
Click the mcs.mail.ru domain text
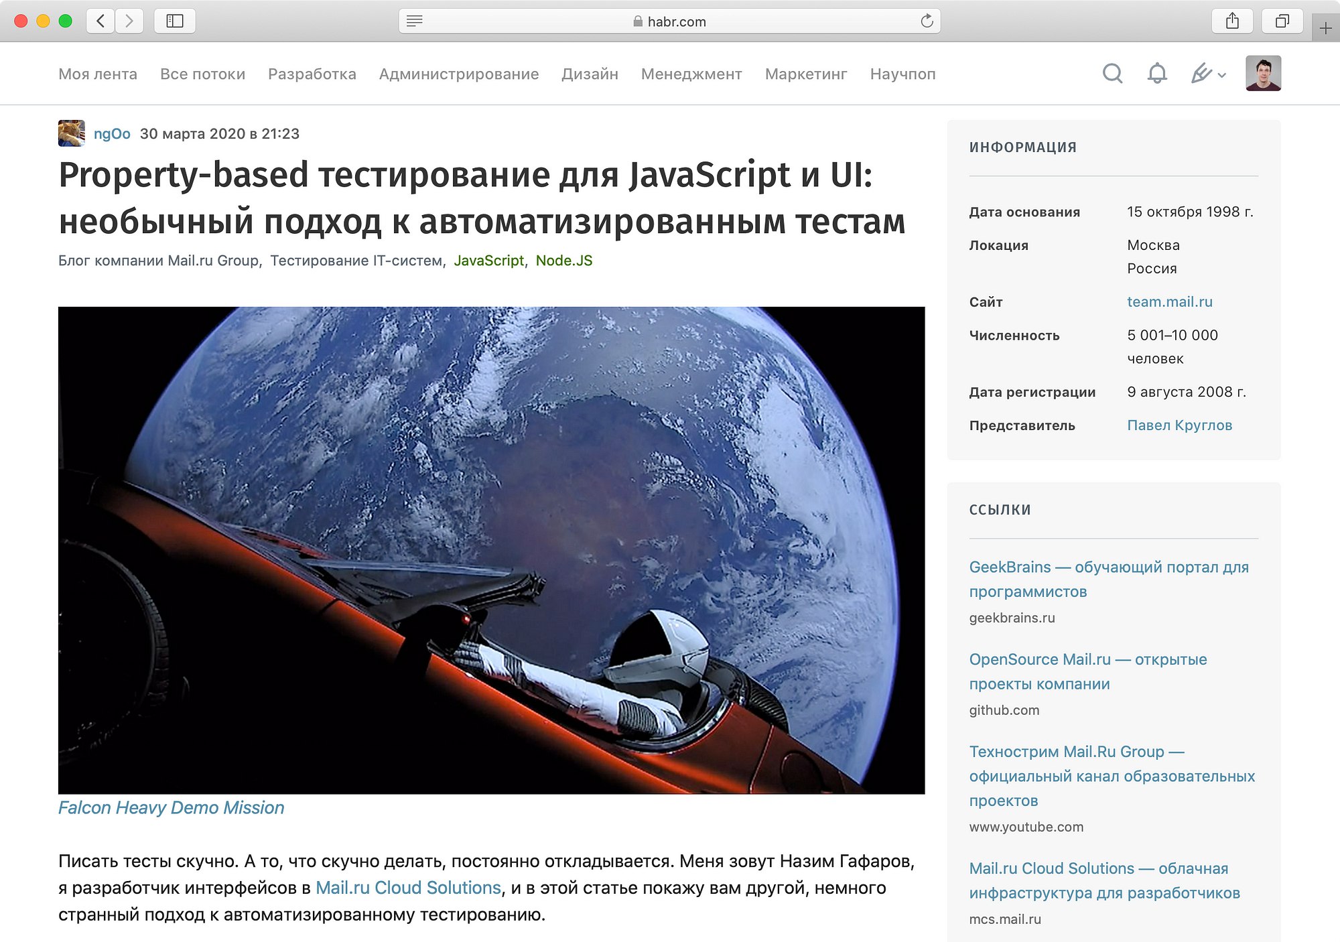(1005, 919)
